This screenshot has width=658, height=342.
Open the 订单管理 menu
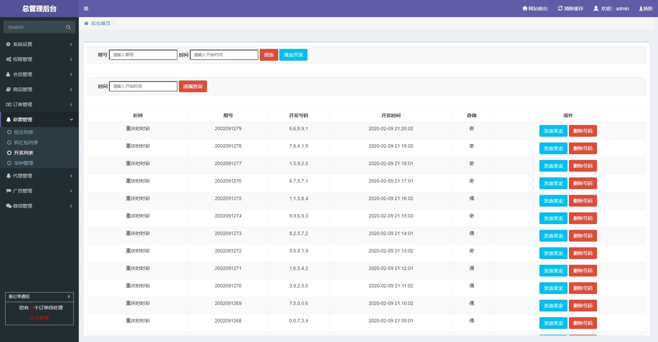coord(39,104)
